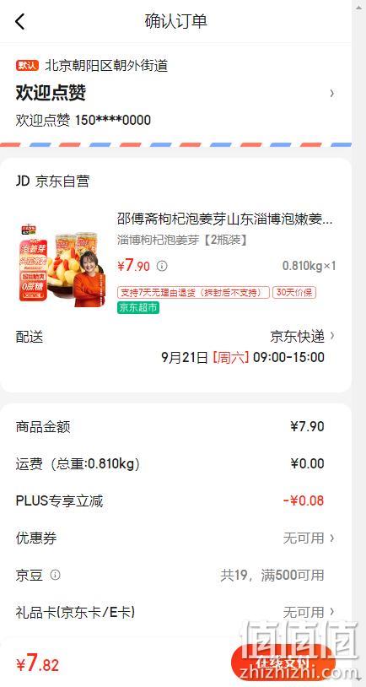This screenshot has width=366, height=687.
Task: Tap the JD 京东自营 store label
Action: (x=52, y=181)
